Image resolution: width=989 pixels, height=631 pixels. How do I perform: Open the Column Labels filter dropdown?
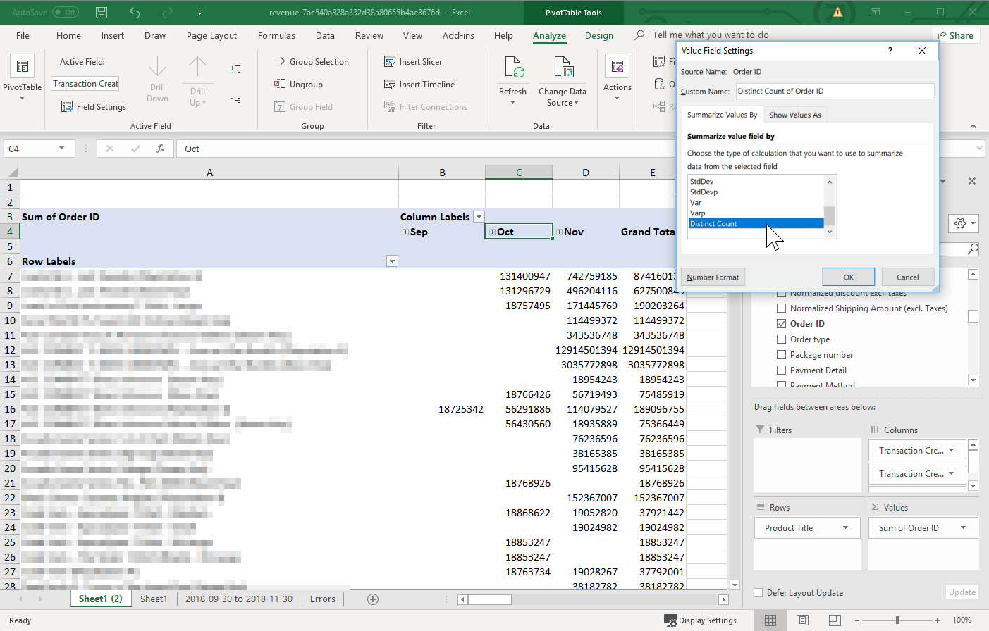[x=479, y=217]
